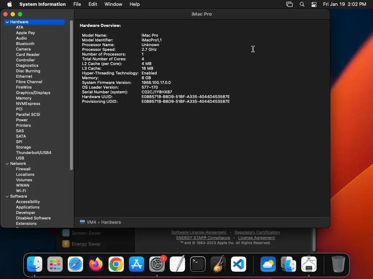Screen dimensions: 373x279
Task: Launch Visual Studio Code from Dock
Action: [x=238, y=264]
